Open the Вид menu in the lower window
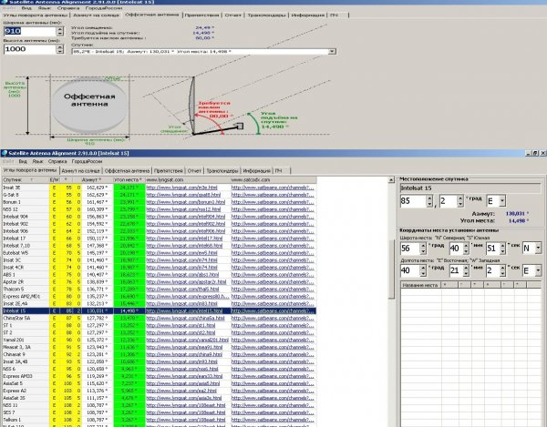547x427 pixels. point(23,162)
